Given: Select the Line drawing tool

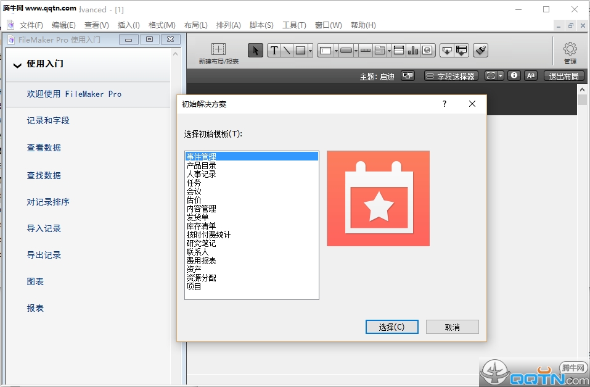Looking at the screenshot, I should coord(287,50).
